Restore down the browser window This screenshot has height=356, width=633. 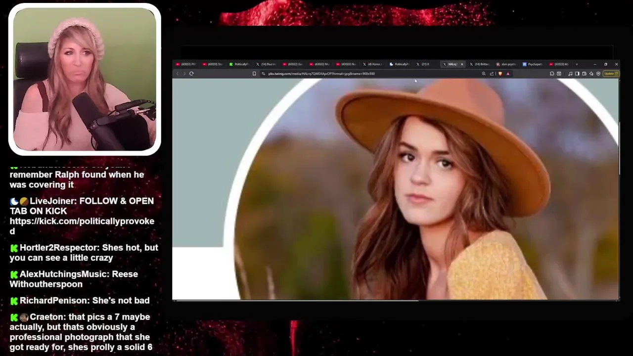coord(606,64)
